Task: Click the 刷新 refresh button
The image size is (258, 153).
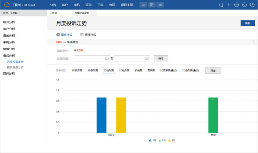Action: coord(247,23)
